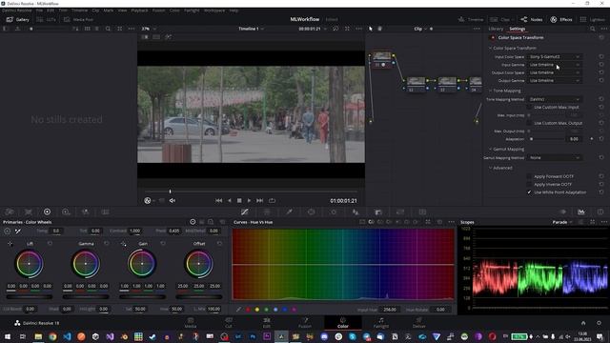610x343 pixels.
Task: Open the Output Gamma dropdown
Action: point(555,80)
